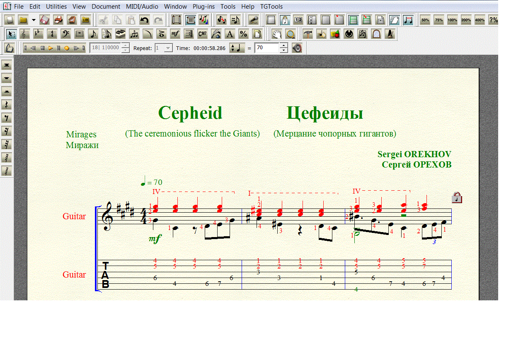Open the MIDI/Audio menu
528x338 pixels.
(142, 7)
